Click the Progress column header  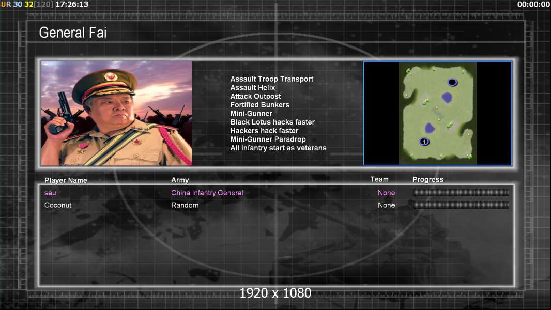click(x=427, y=180)
